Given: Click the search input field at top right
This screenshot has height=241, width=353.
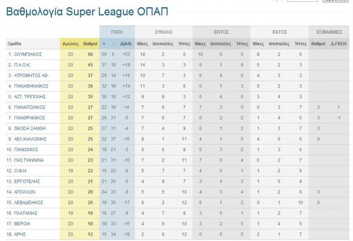Looking at the screenshot, I should pyautogui.click(x=303, y=1).
